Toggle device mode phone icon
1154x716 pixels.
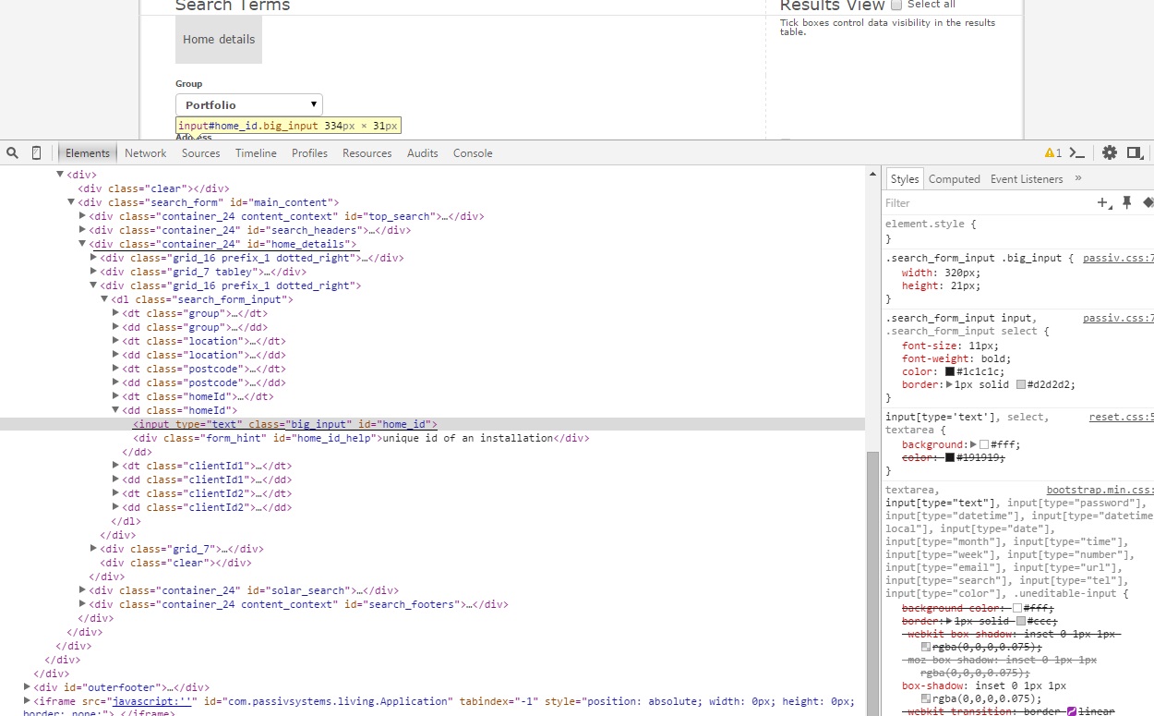tap(37, 152)
